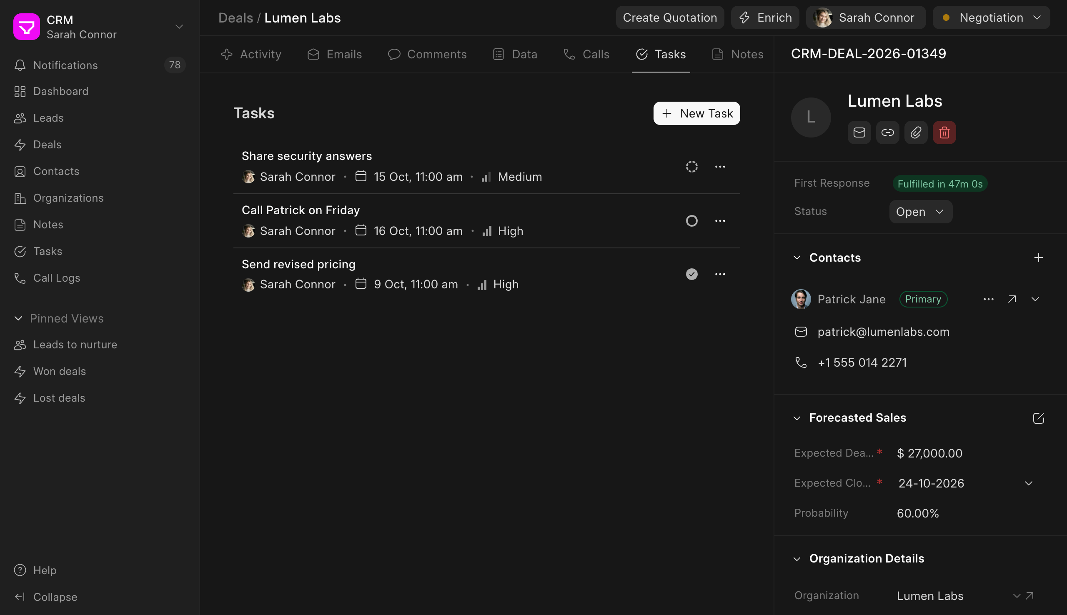Open Tasks in the left sidebar

(100, 251)
